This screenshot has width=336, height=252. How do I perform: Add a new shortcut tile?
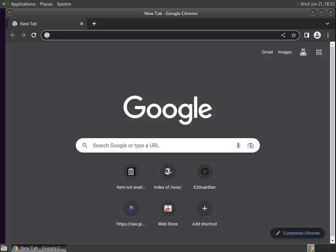point(205,214)
